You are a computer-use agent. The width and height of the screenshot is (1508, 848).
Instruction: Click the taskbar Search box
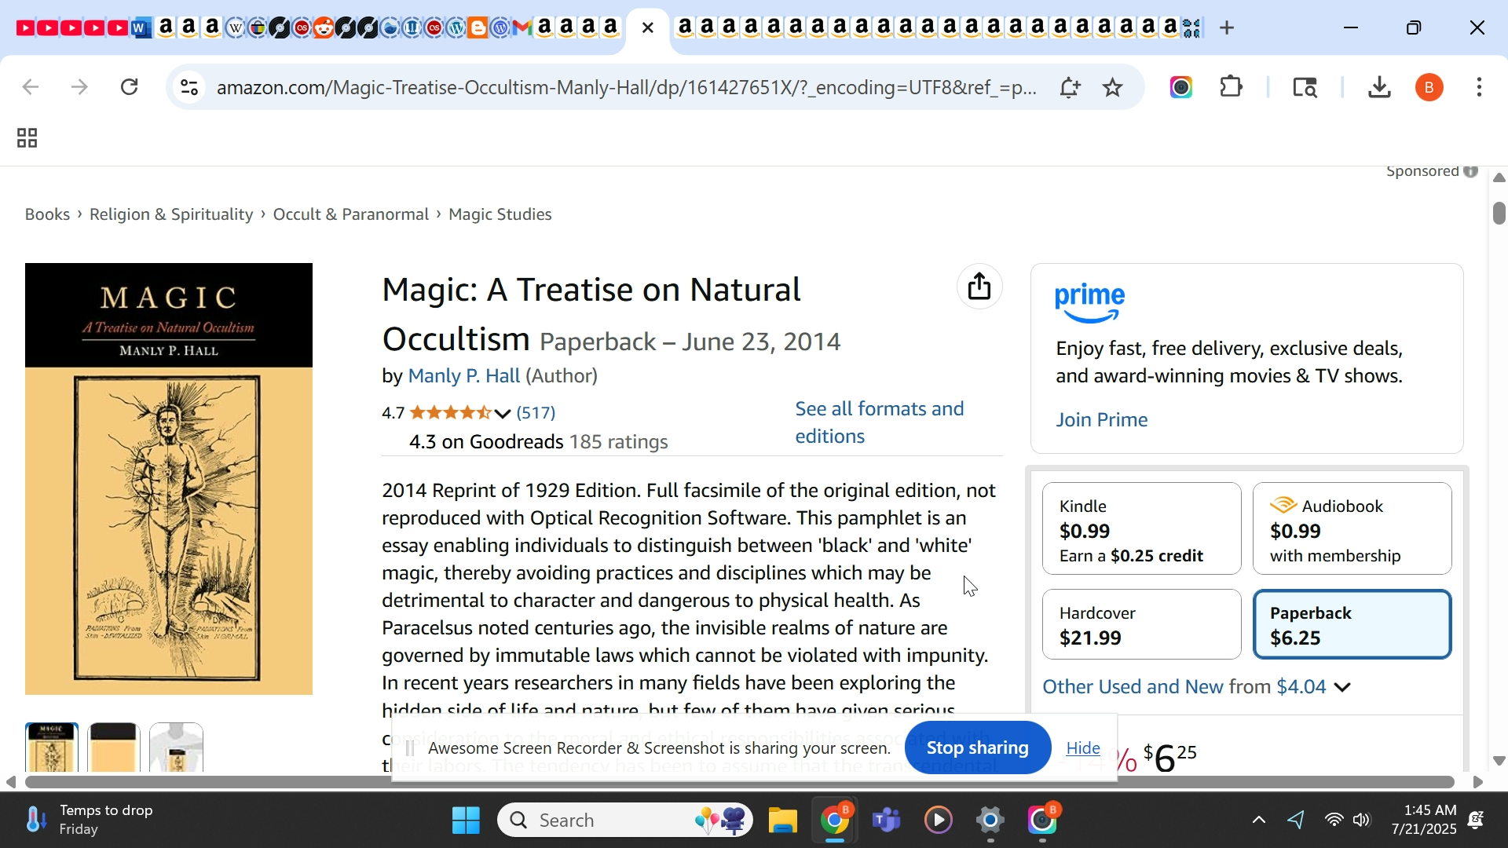(626, 821)
